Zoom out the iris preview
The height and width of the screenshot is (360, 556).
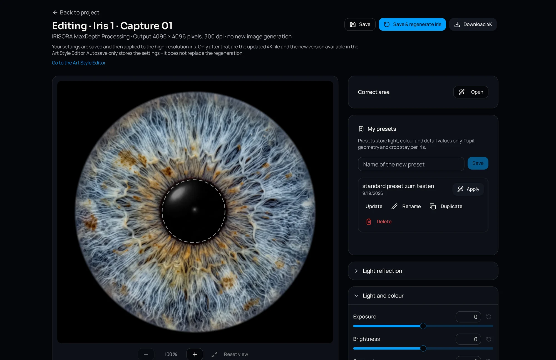click(146, 354)
